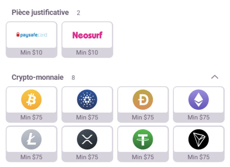Image resolution: width=230 pixels, height=167 pixels.
Task: Click Min $75 label under Litecoin
Action: pos(31,157)
